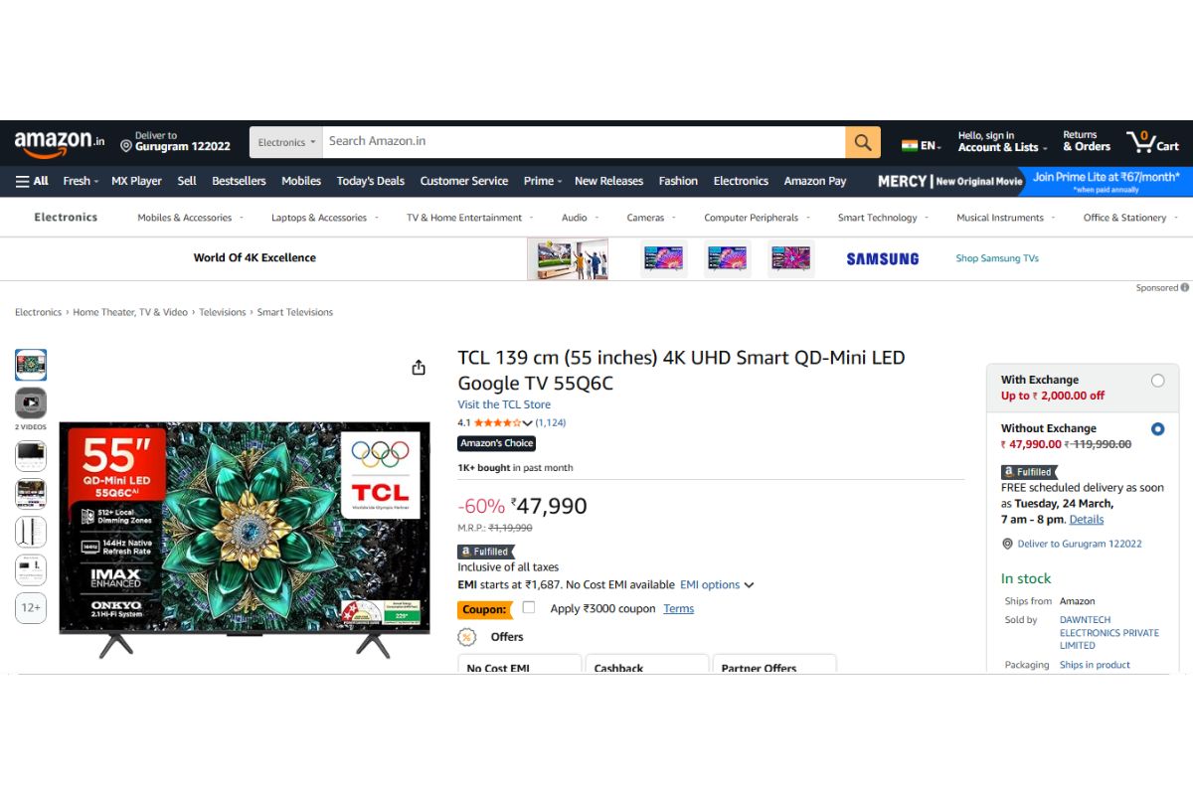The width and height of the screenshot is (1193, 795).
Task: Click the orange search magnifier button
Action: (863, 142)
